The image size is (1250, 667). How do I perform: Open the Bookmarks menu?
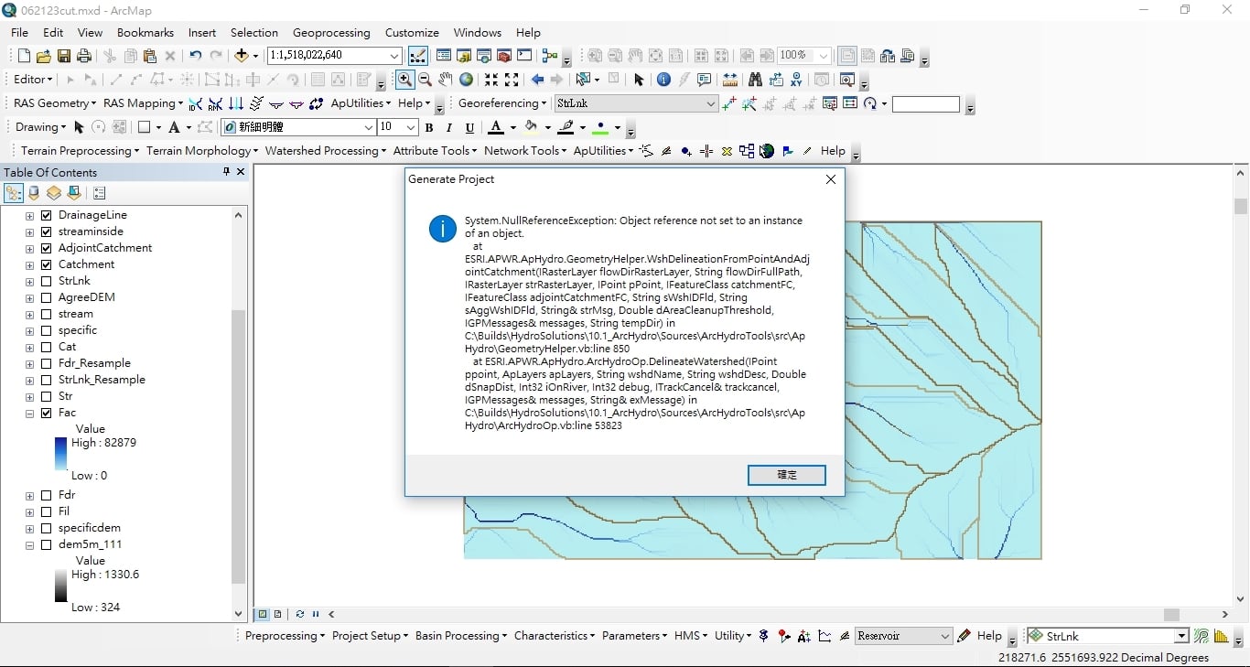145,32
